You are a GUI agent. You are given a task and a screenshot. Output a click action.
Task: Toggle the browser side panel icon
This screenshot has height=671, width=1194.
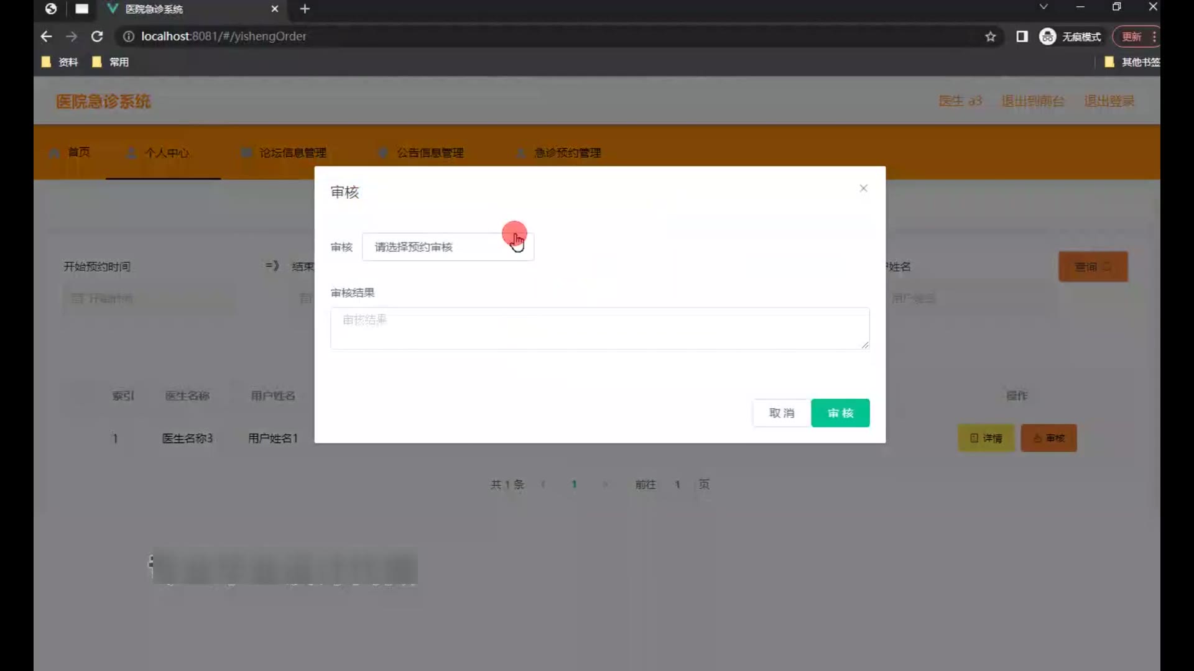click(1022, 37)
